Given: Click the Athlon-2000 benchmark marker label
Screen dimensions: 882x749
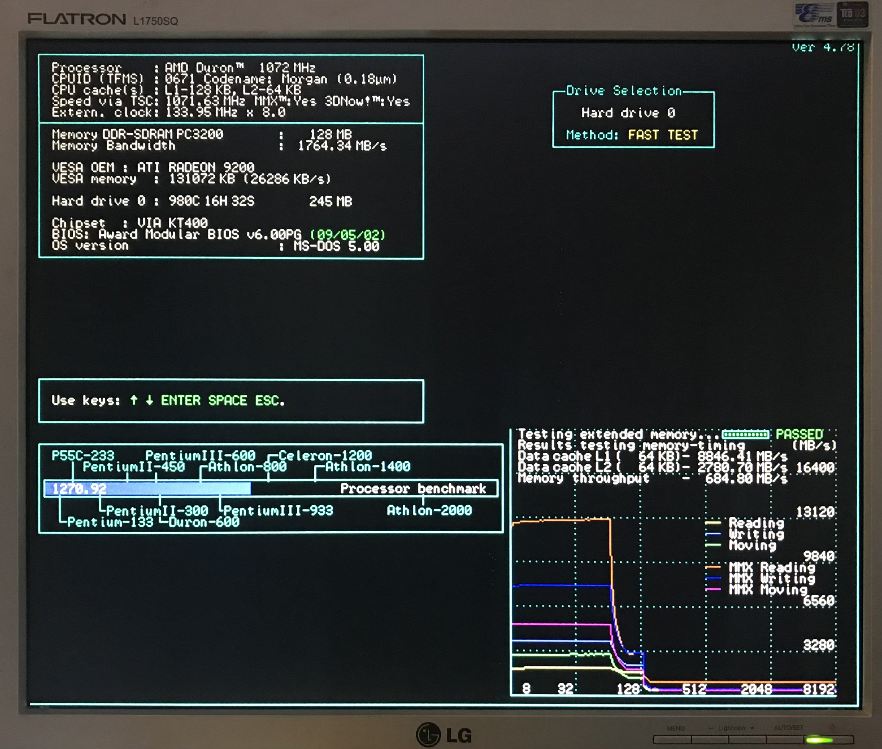Looking at the screenshot, I should [429, 511].
